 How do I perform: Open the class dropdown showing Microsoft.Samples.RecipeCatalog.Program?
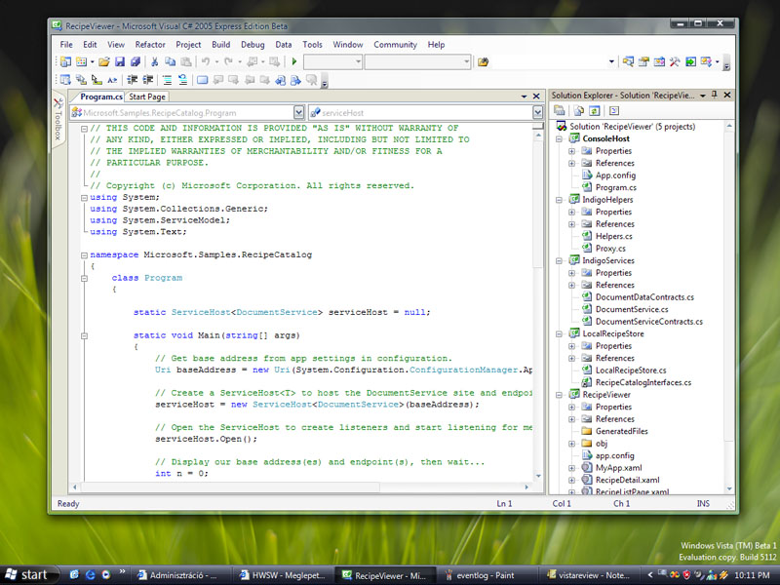point(298,112)
